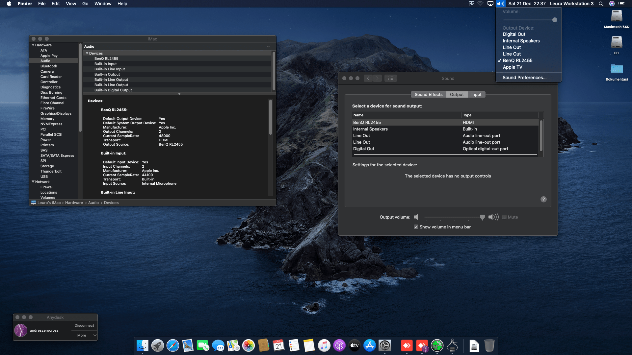
Task: Open Safari from the Dock
Action: (x=172, y=346)
